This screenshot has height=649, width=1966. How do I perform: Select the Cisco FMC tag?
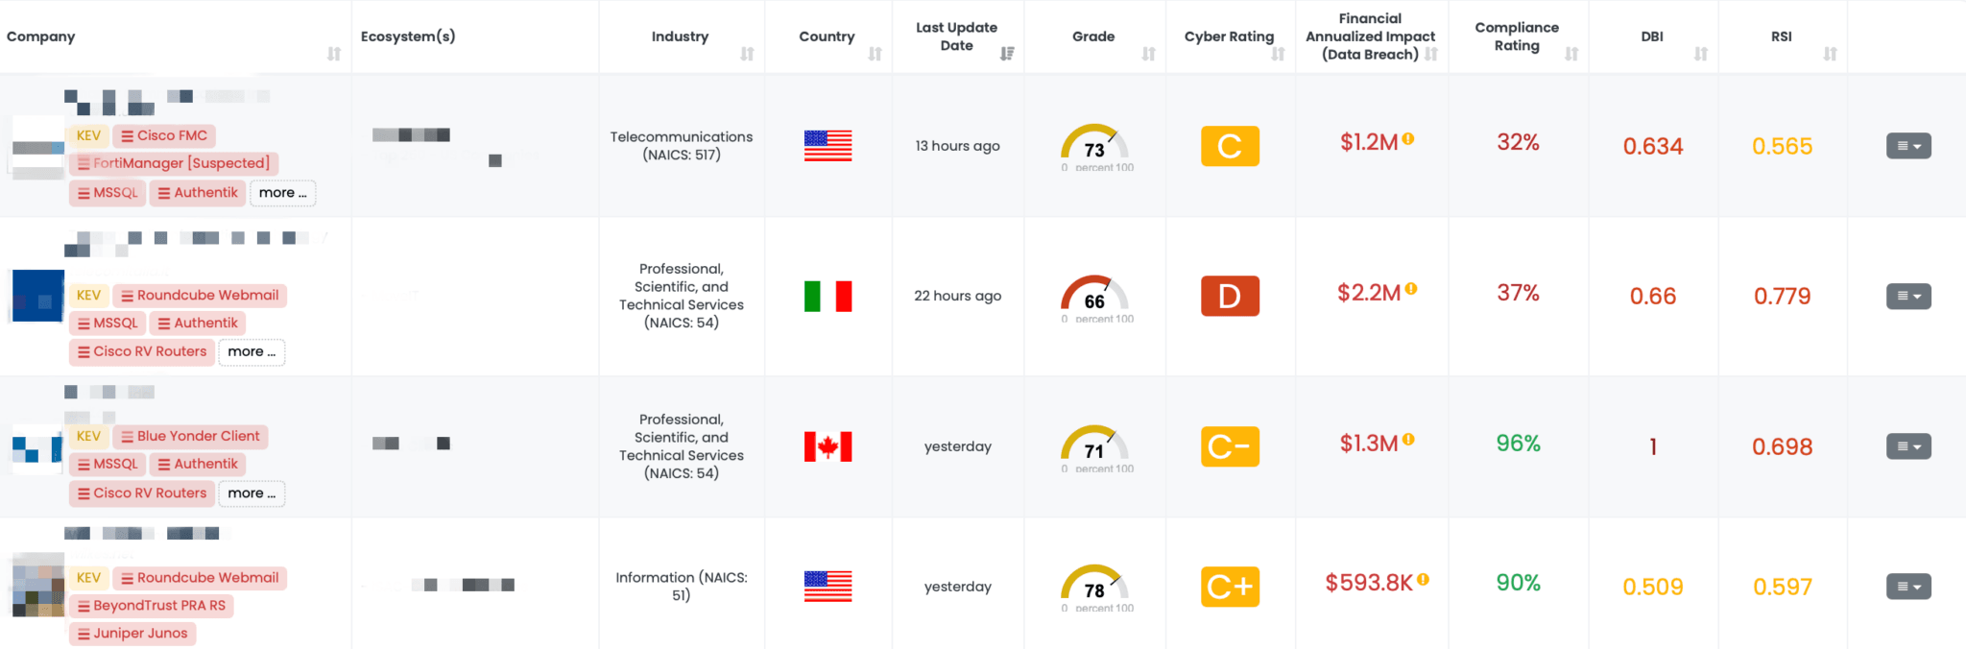tap(164, 135)
